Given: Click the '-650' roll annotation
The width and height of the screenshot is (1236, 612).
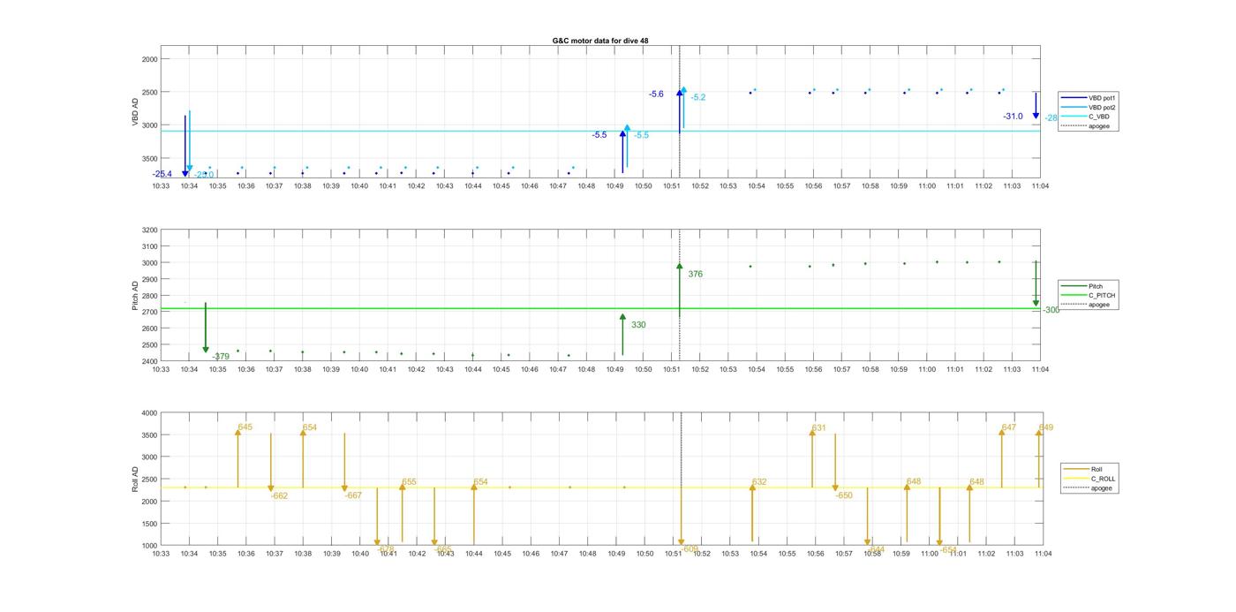Looking at the screenshot, I should (x=844, y=495).
